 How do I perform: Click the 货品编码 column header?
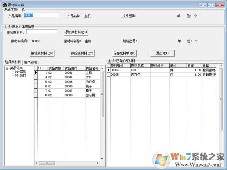(75, 68)
